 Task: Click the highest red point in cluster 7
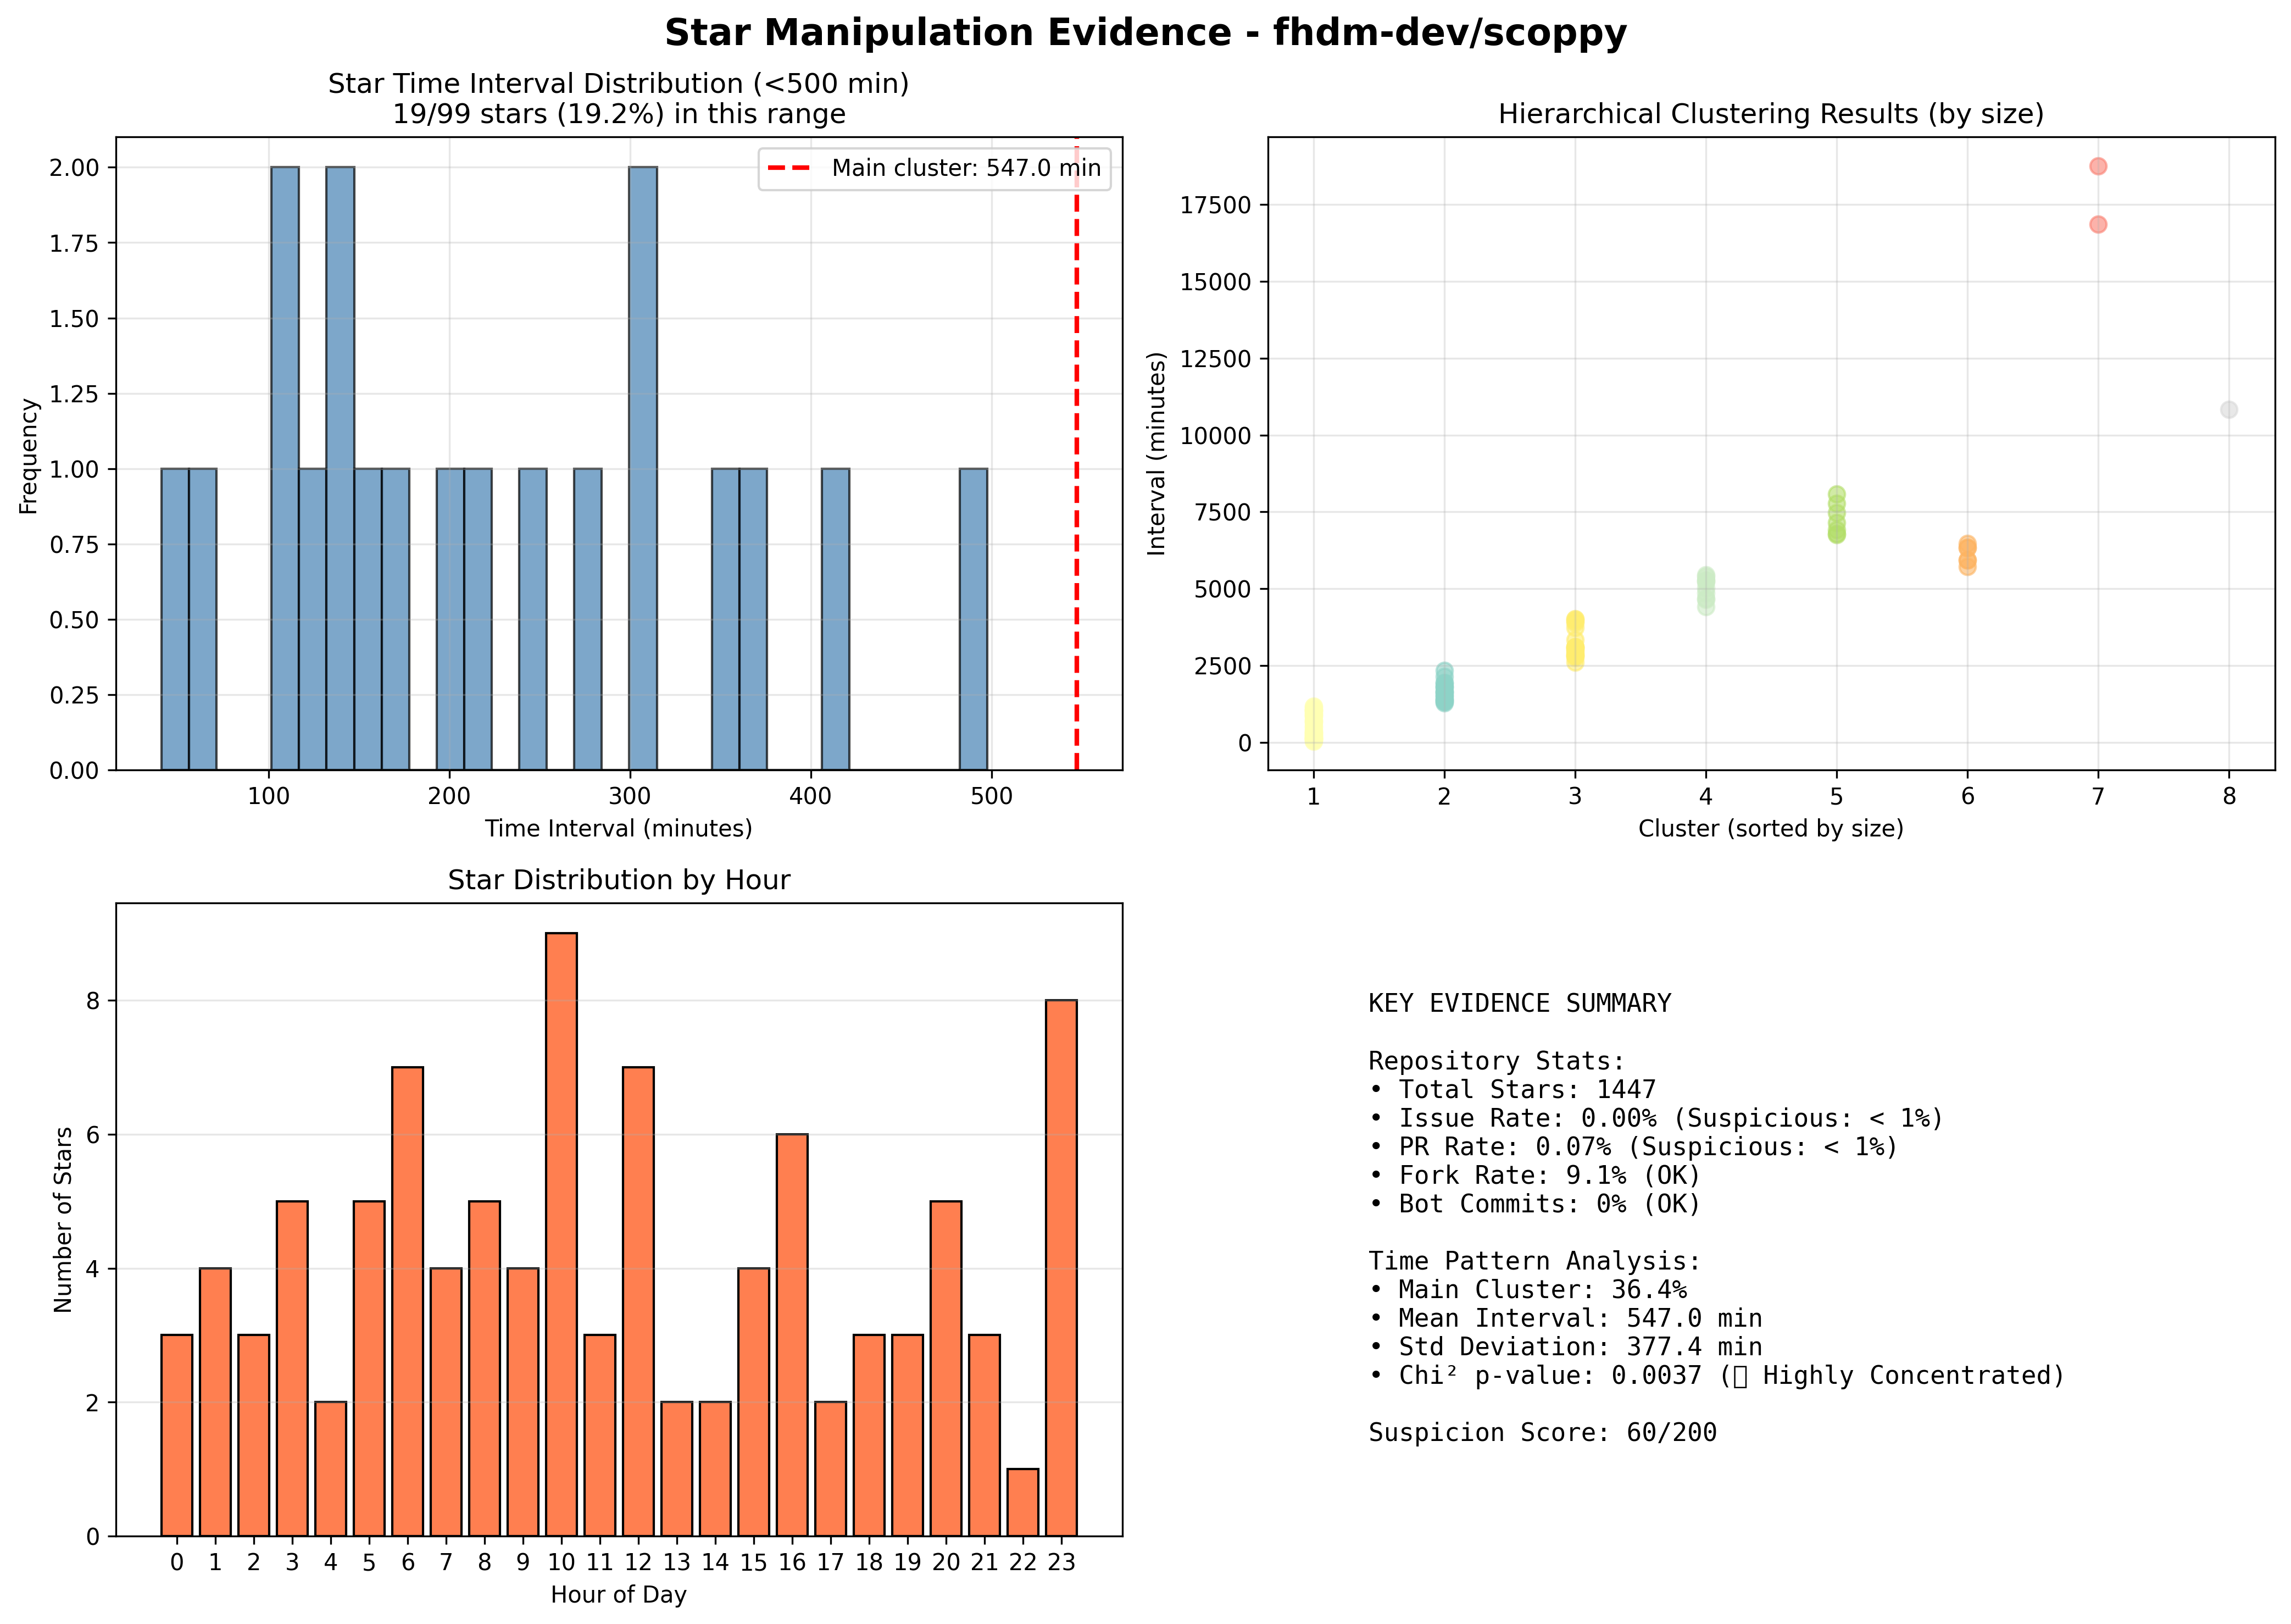[2098, 166]
